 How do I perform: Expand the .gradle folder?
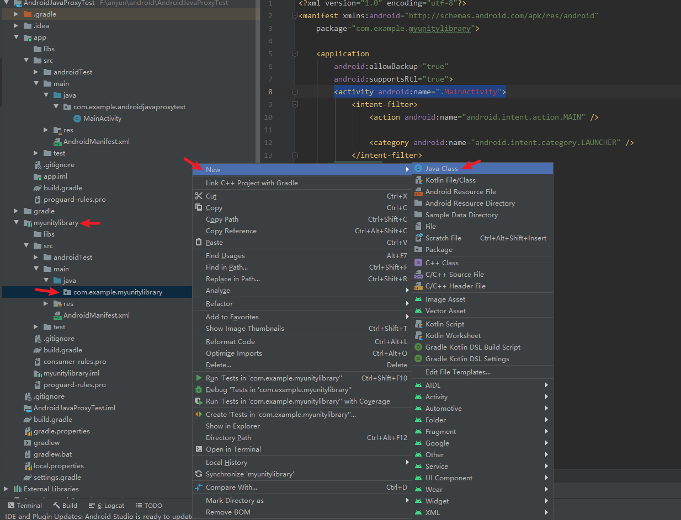pyautogui.click(x=17, y=14)
